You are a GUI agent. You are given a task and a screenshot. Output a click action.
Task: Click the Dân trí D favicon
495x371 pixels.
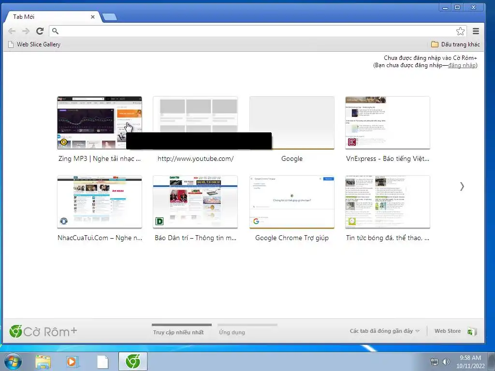click(160, 221)
